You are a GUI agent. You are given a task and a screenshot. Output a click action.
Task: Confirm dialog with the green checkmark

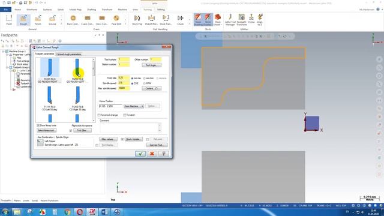(140, 154)
